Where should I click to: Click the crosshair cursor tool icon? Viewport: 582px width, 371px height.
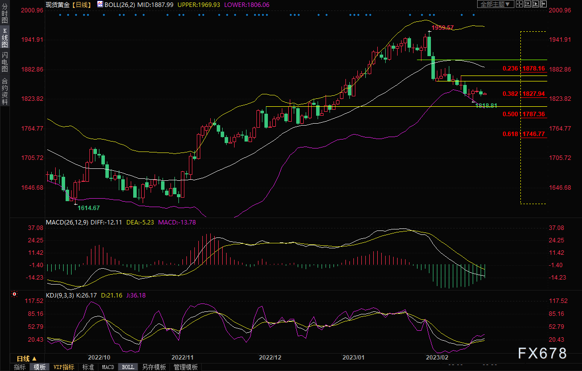519,4
